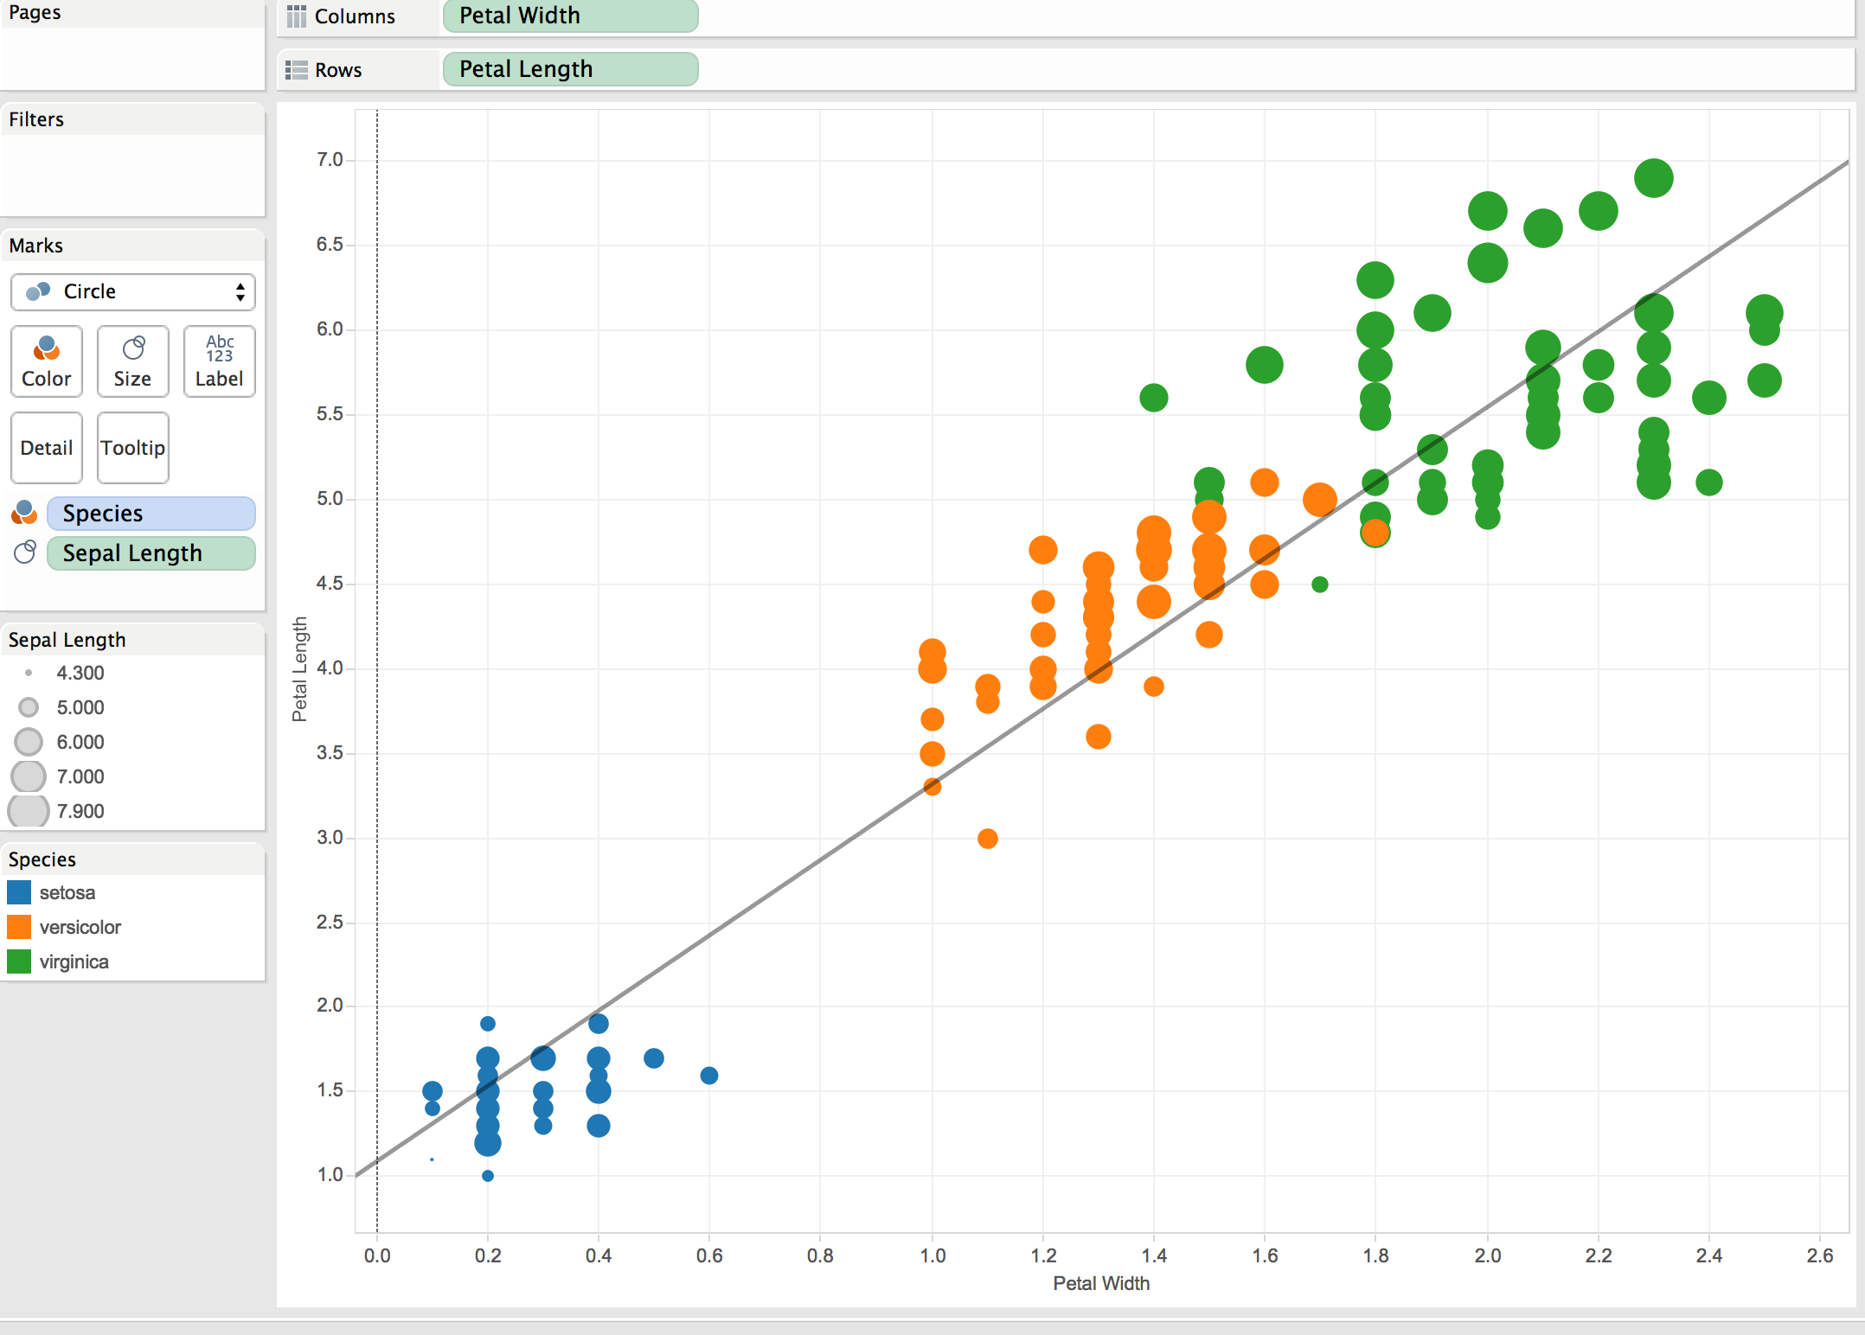Click color dots icon beside Species pill
The height and width of the screenshot is (1335, 1865).
pos(24,513)
